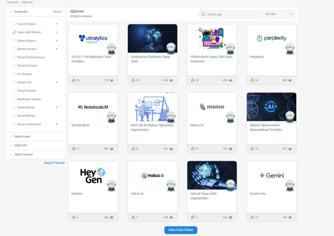This screenshot has width=334, height=236.
Task: Go to Anasayfa breadcrumb link
Action: [x=12, y=2]
